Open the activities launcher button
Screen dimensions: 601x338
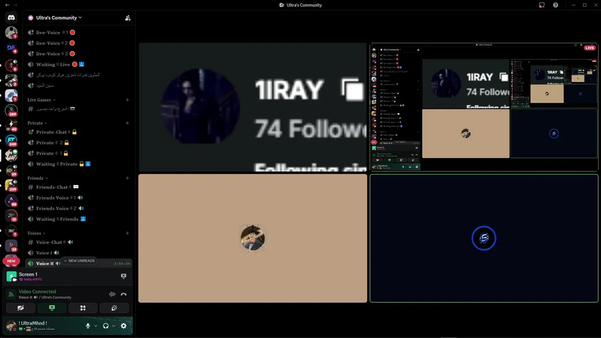coord(83,308)
